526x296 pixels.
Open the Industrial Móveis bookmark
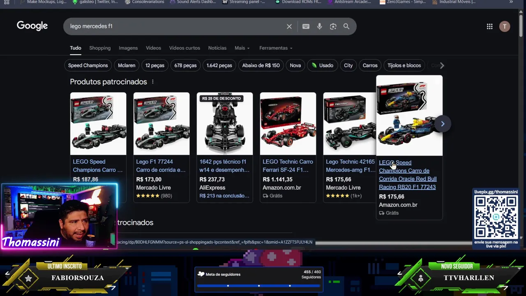454,2
